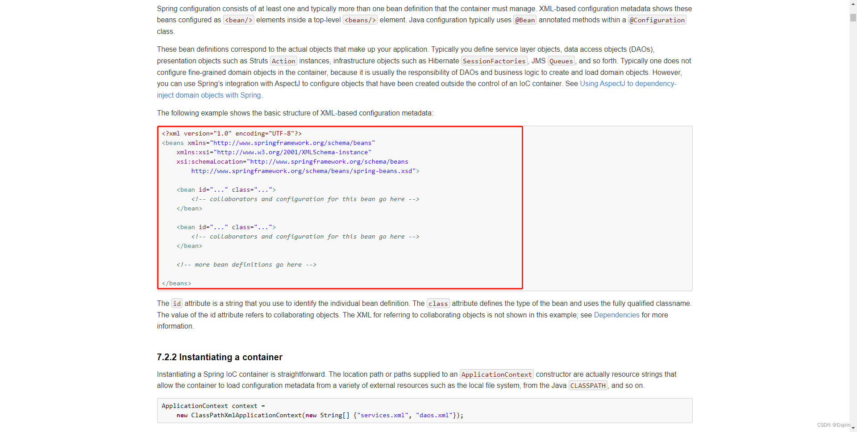The image size is (857, 432).
Task: Click the ApplicationContext context = code line
Action: (x=213, y=406)
